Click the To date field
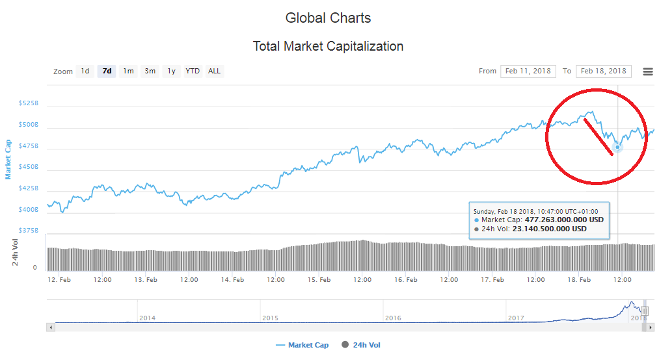The image size is (659, 356). [604, 71]
